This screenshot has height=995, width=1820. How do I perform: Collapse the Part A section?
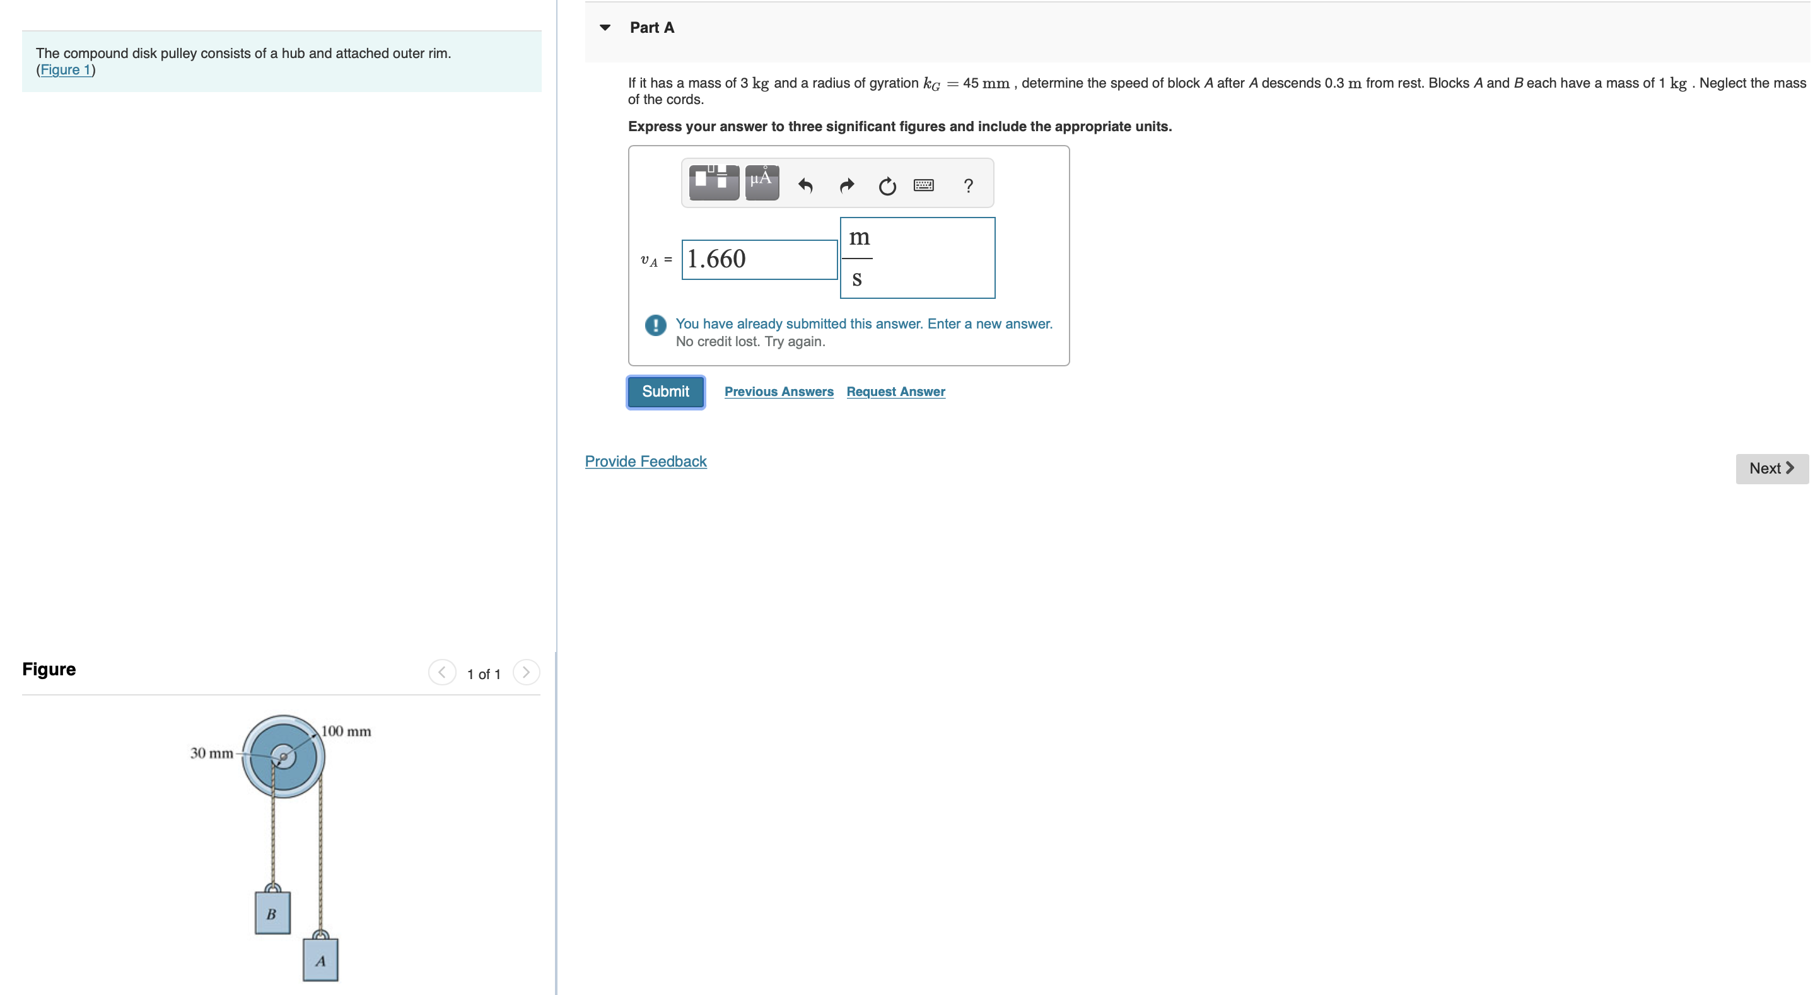point(606,27)
